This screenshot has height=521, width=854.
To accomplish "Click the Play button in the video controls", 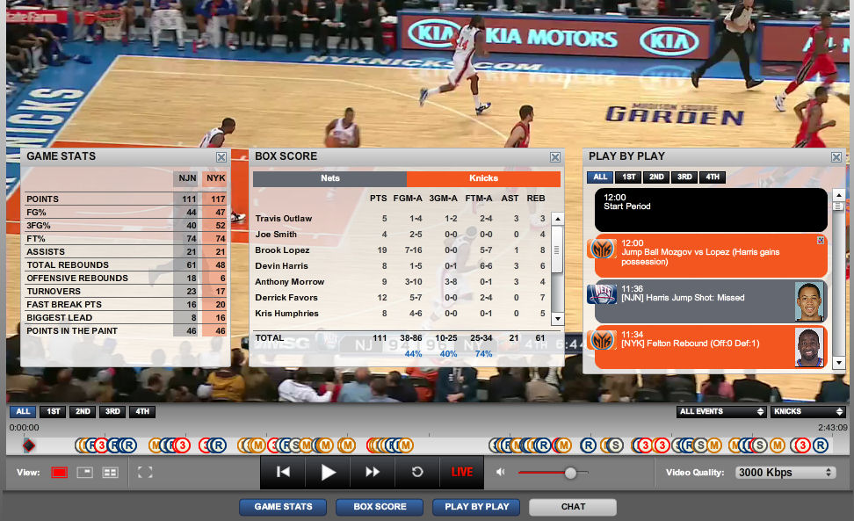I will coord(327,472).
